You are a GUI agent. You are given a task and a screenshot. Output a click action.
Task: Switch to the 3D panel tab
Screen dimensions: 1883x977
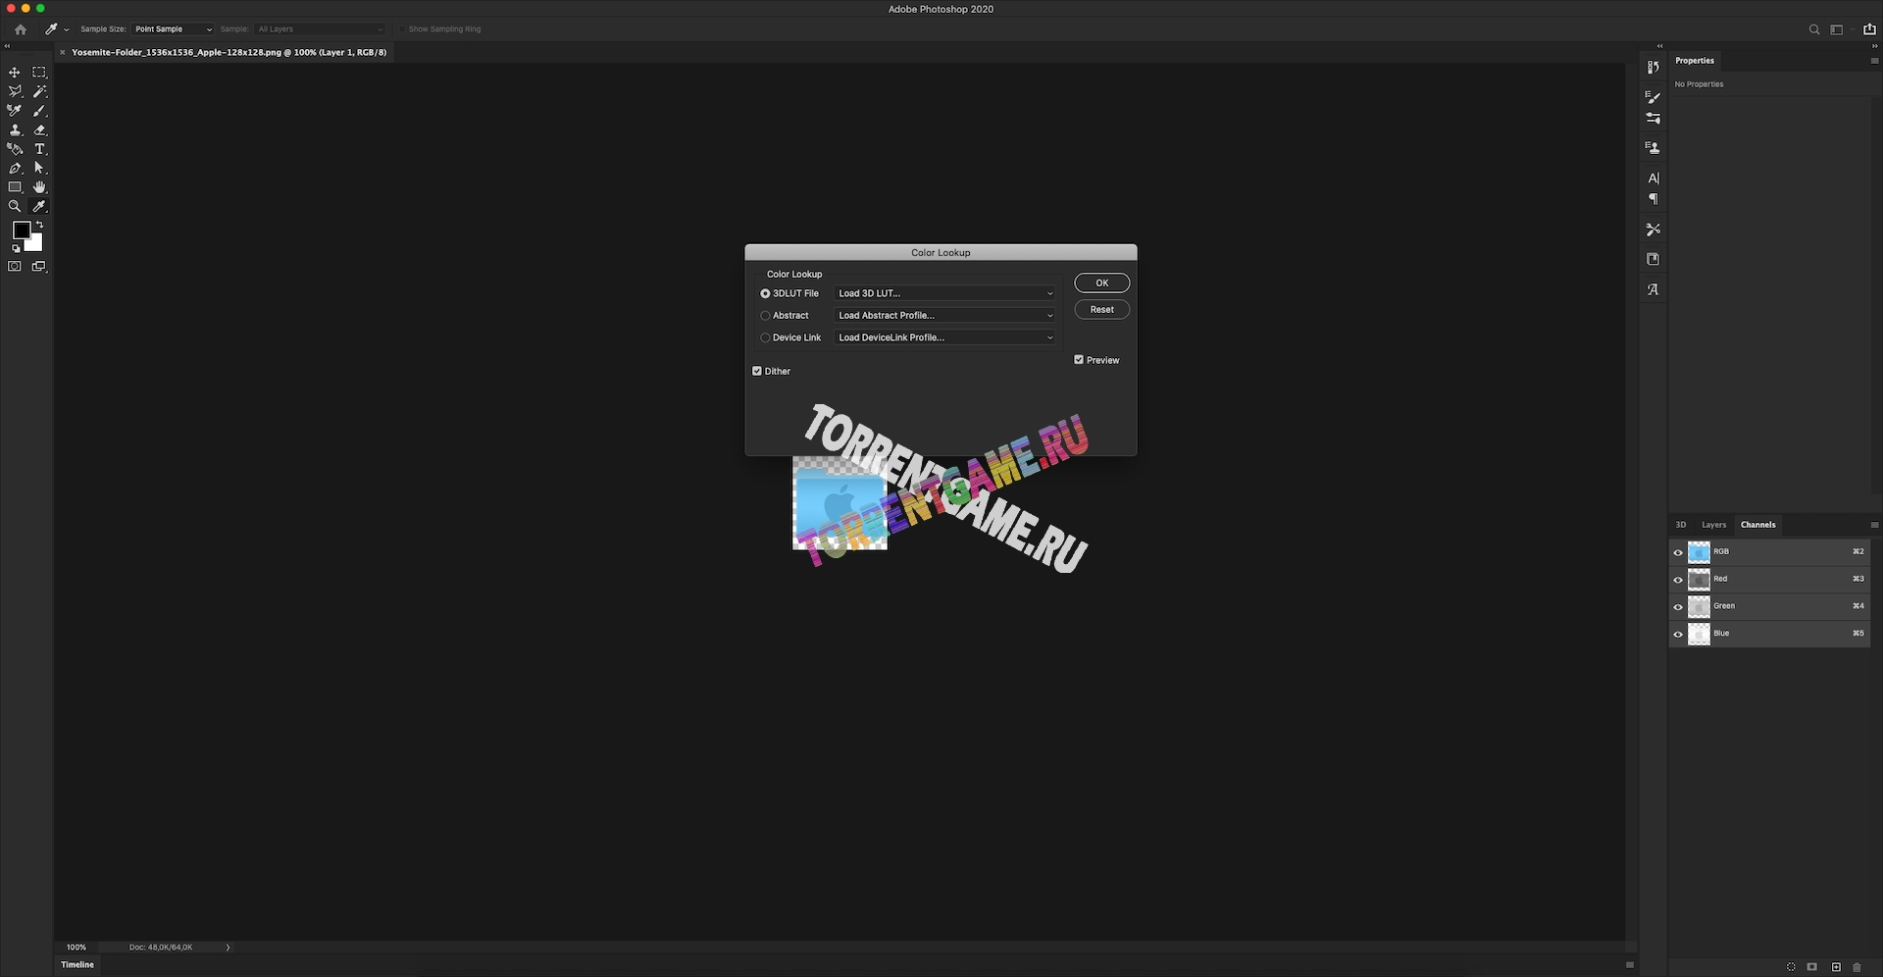point(1681,525)
